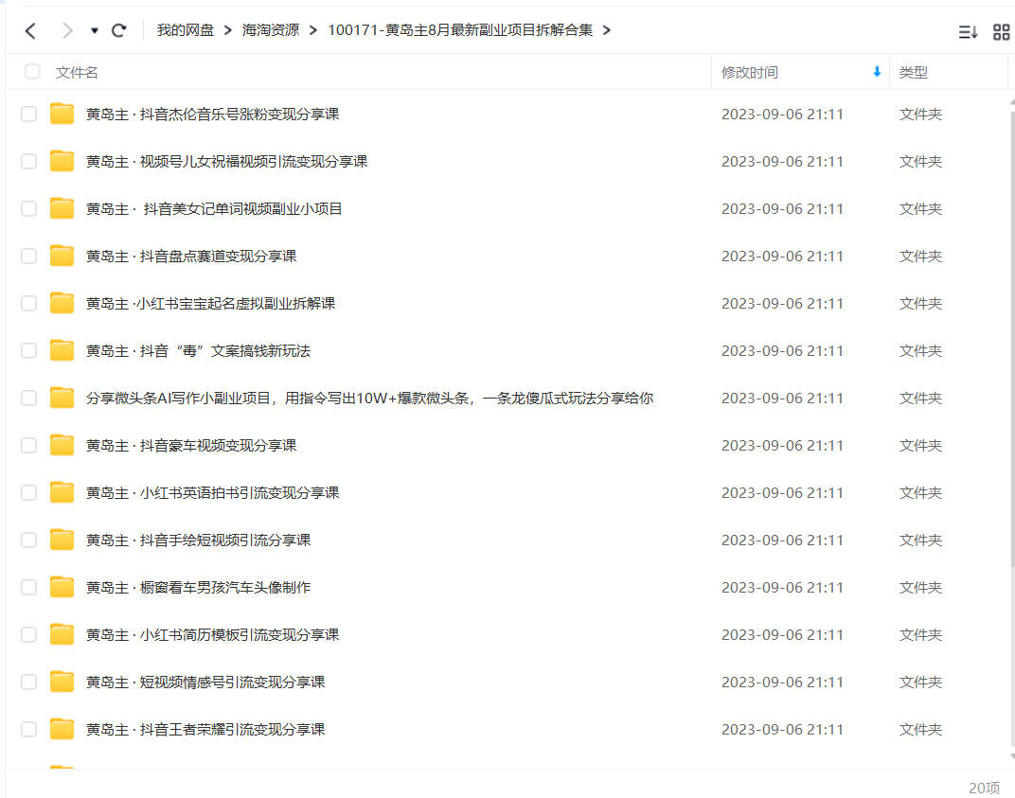Check the box for 抖音豪车视频变现分享课
The image size is (1015, 798).
(28, 445)
